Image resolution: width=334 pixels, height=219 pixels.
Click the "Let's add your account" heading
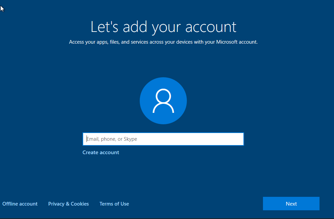[163, 27]
